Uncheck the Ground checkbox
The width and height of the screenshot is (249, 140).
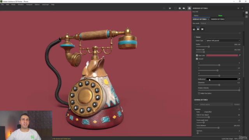(197, 59)
